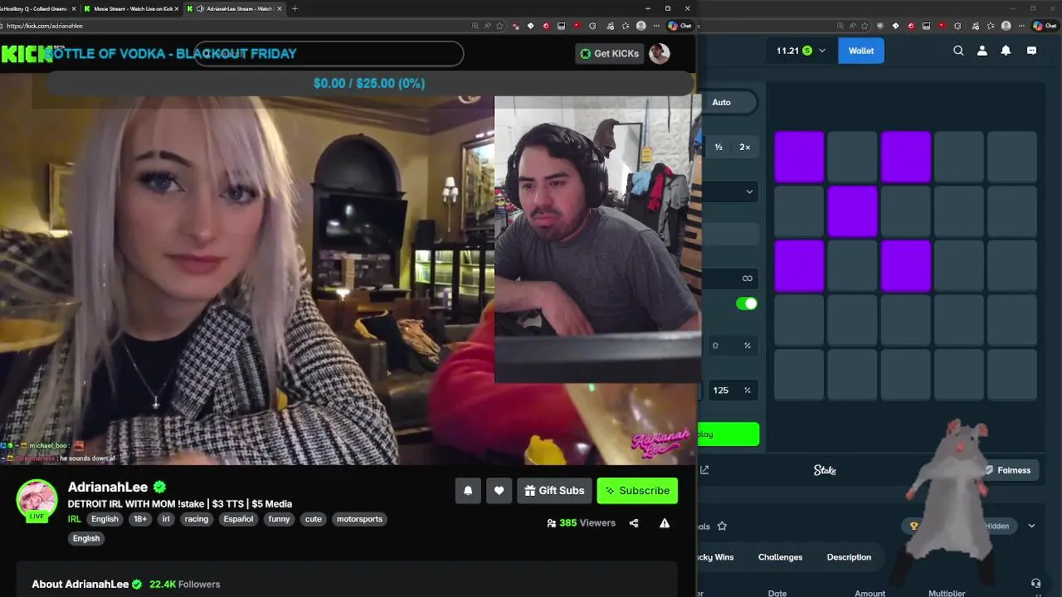Screen dimensions: 1062x597
Task: Expand game info chevron near Hidden
Action: 1031,526
